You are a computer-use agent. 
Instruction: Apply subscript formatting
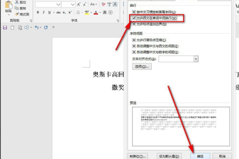tap(65, 12)
